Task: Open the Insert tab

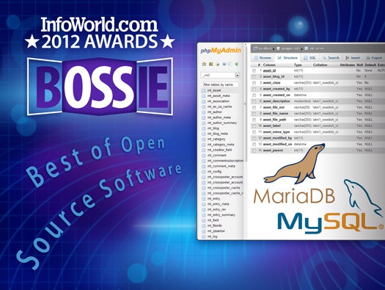Action: pos(353,58)
